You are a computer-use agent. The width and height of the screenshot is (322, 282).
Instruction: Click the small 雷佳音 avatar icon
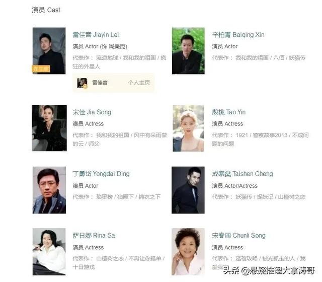click(82, 83)
